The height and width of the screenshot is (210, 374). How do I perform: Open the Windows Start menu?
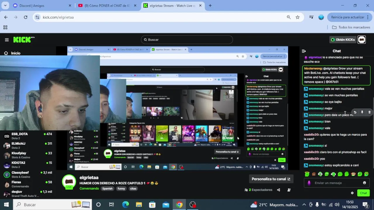click(x=6, y=204)
